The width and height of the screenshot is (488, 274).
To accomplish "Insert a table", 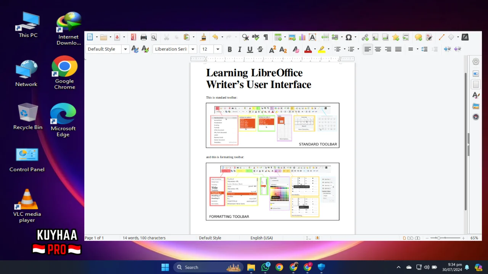I will click(x=278, y=37).
